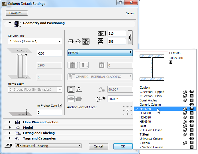The width and height of the screenshot is (198, 154).
Task: Click the Listing and Labeling icon
Action: [x=18, y=133]
